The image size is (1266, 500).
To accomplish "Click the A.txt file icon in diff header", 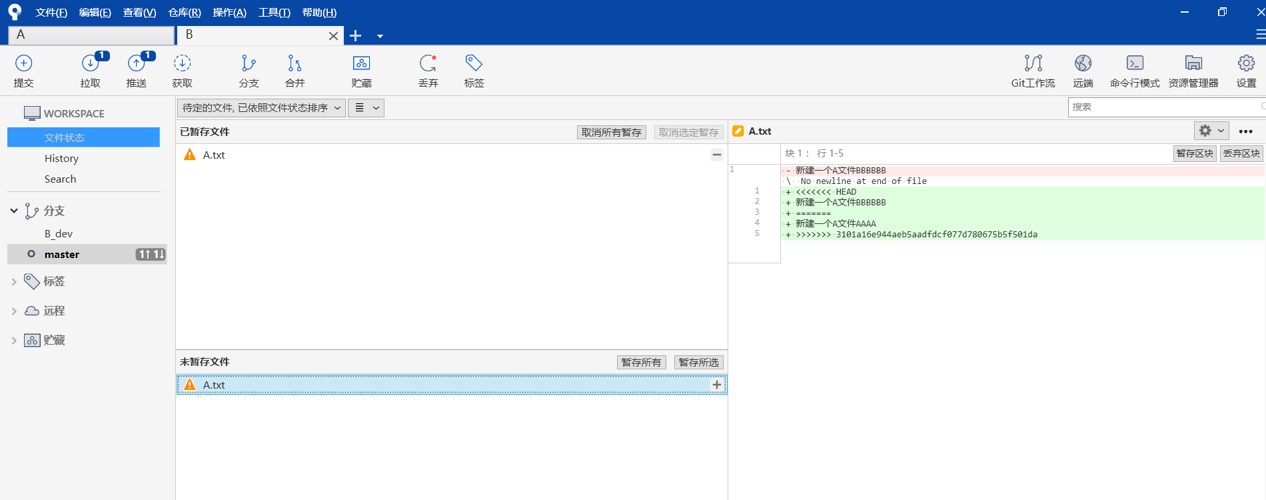I will pyautogui.click(x=738, y=131).
